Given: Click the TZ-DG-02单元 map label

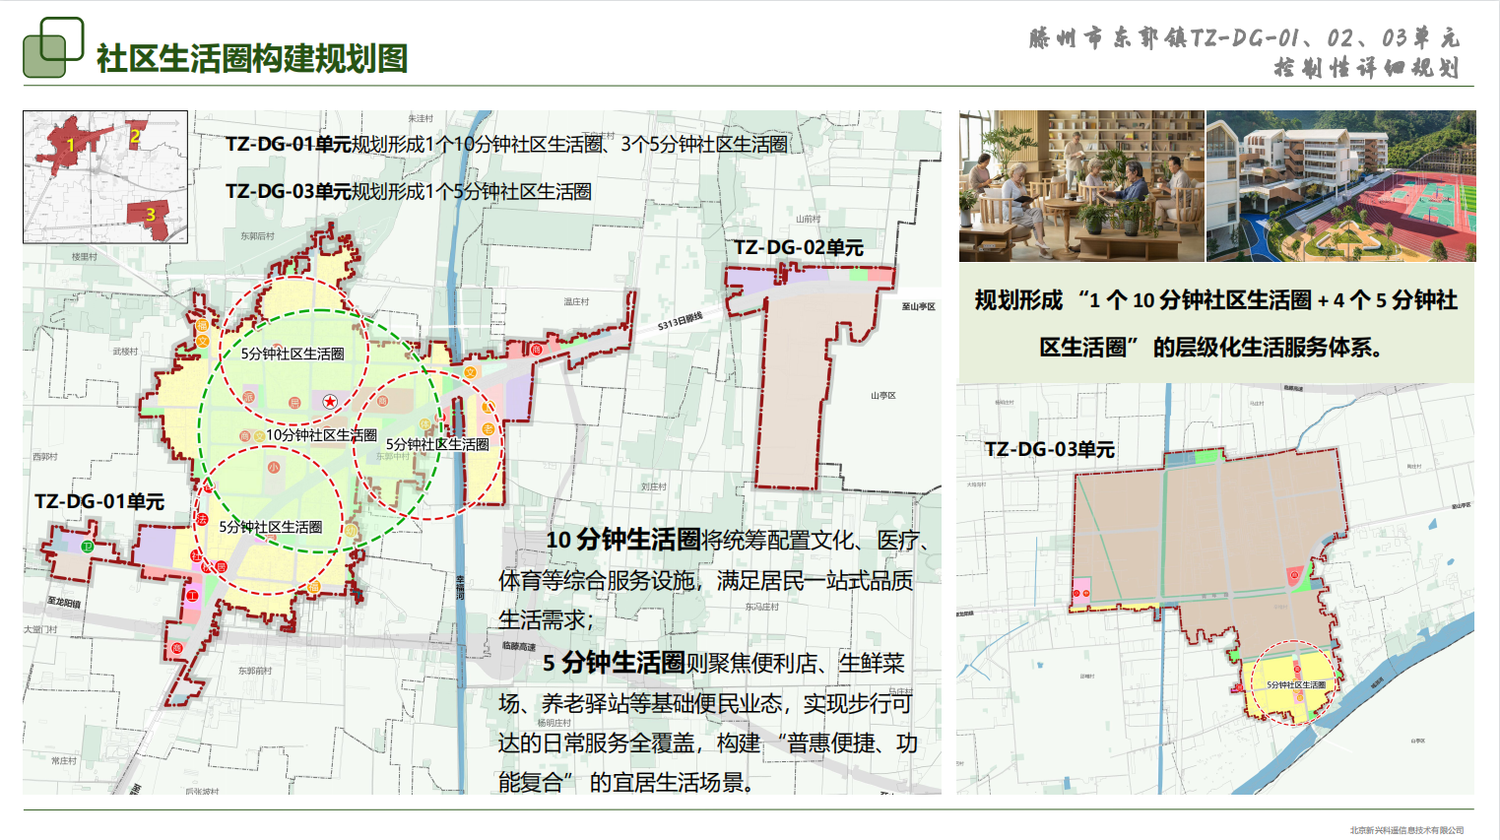Looking at the screenshot, I should 798,247.
